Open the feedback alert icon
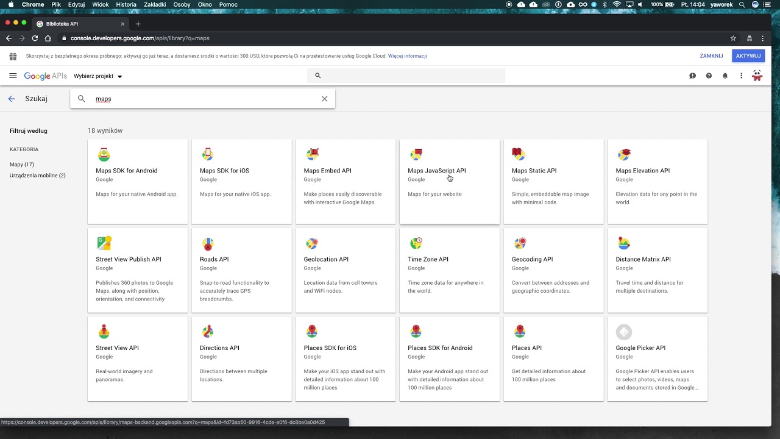 click(692, 76)
